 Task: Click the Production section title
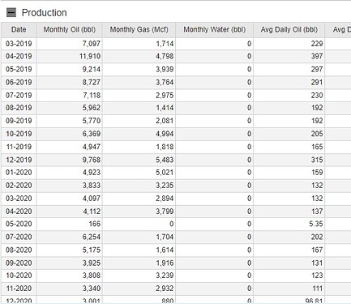pos(44,13)
